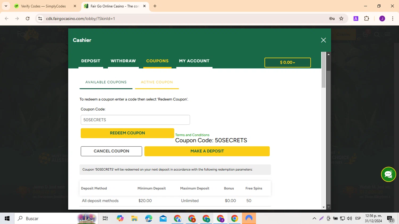Switch the ESP input language indicator
Image resolution: width=399 pixels, height=224 pixels.
pos(358,218)
